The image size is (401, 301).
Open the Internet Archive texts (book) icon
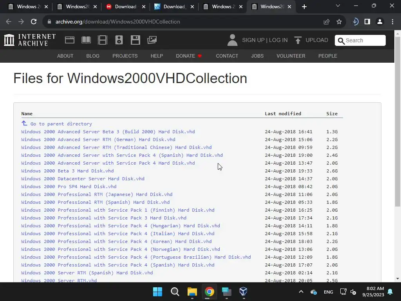point(86,40)
